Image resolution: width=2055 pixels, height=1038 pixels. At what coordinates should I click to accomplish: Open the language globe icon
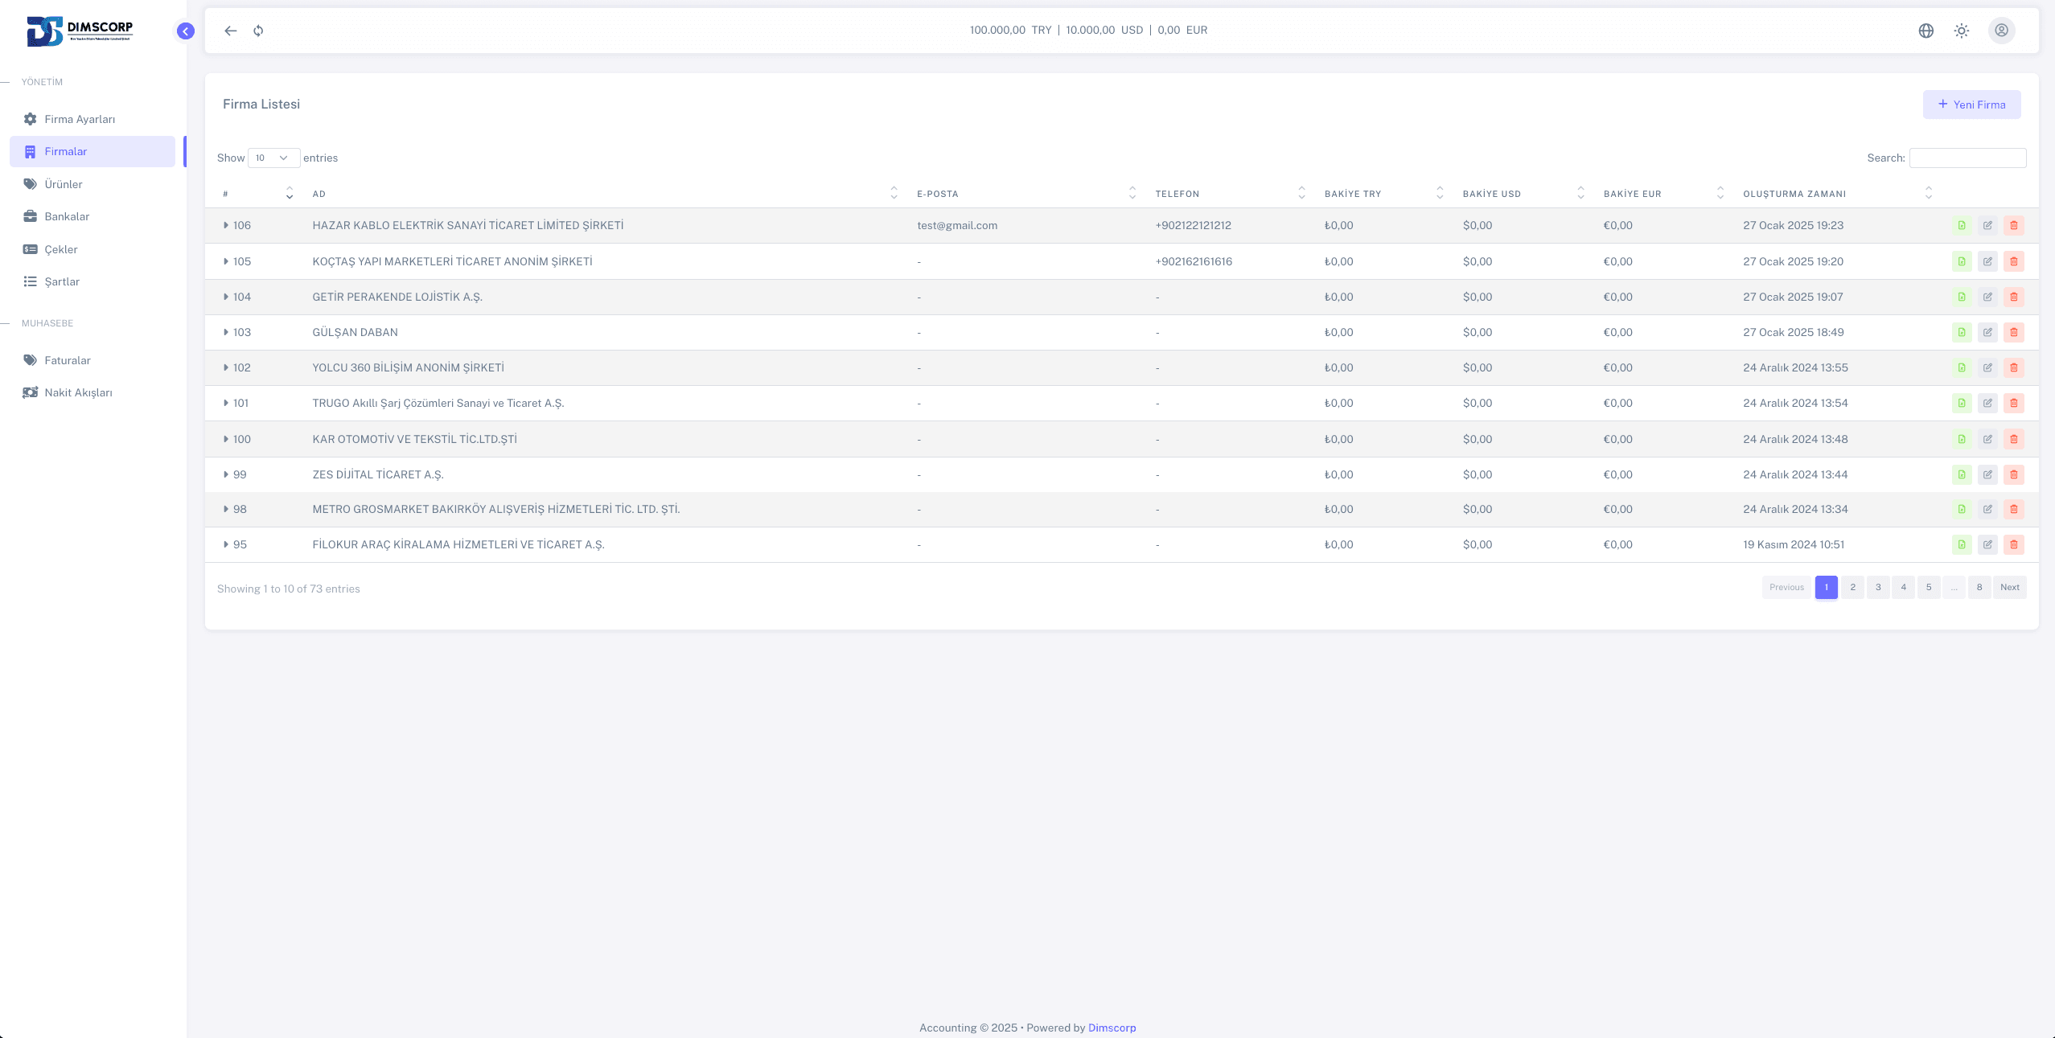tap(1926, 31)
